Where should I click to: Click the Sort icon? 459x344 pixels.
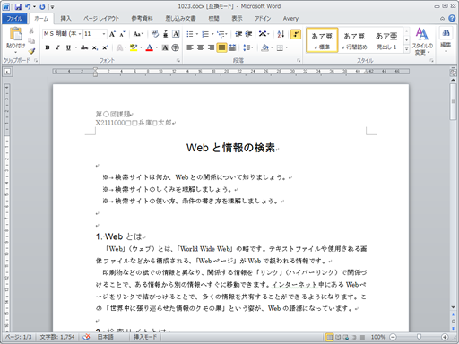point(281,34)
